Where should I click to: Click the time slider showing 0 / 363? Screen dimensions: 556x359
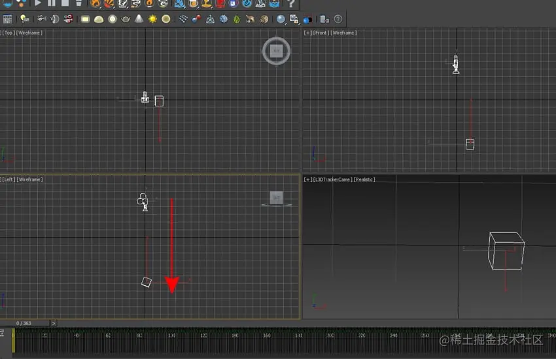(x=25, y=323)
